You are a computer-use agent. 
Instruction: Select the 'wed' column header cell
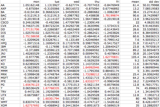click(x=70, y=2)
